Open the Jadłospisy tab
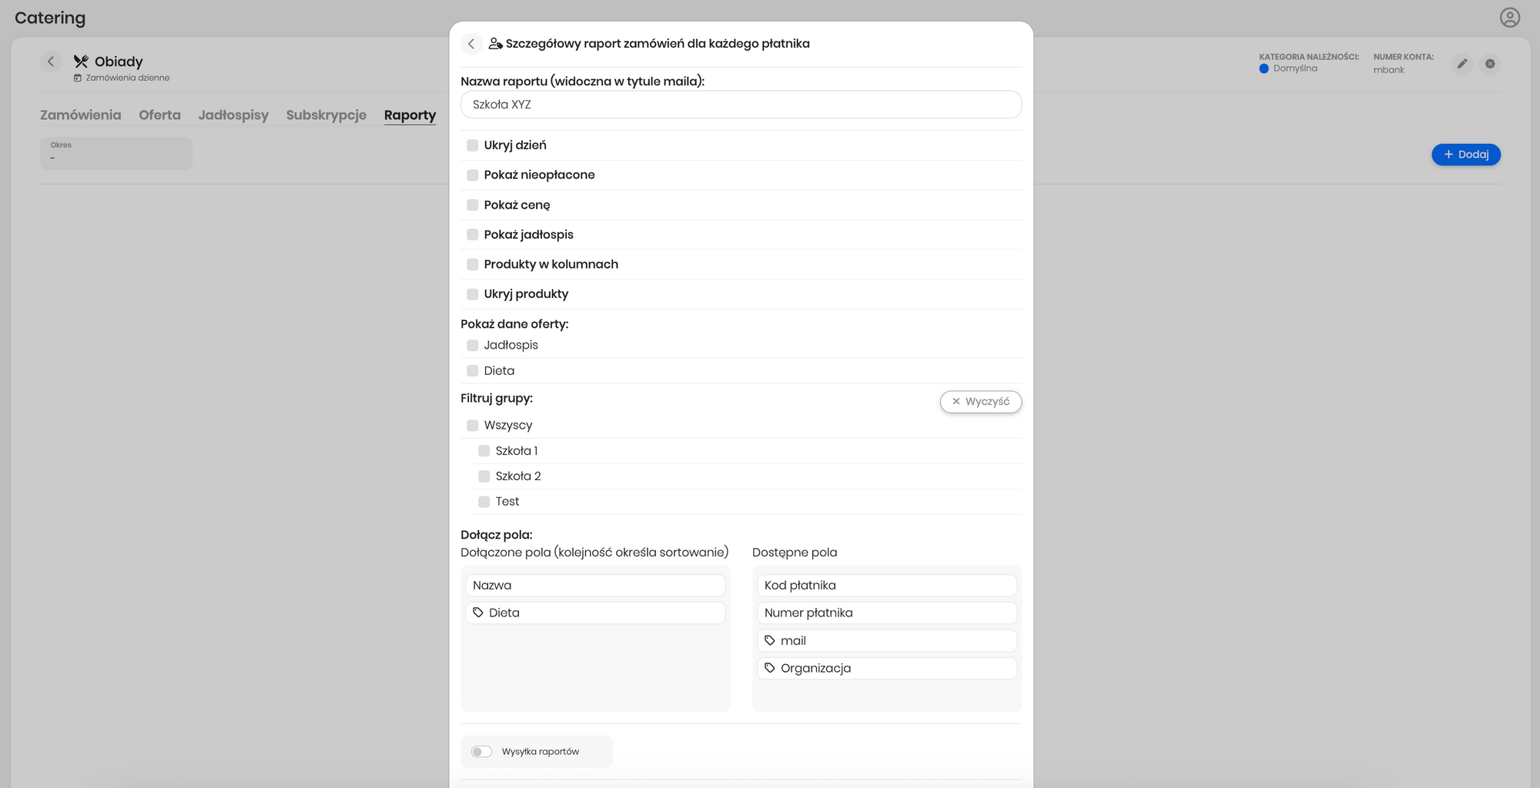The image size is (1540, 788). [233, 115]
